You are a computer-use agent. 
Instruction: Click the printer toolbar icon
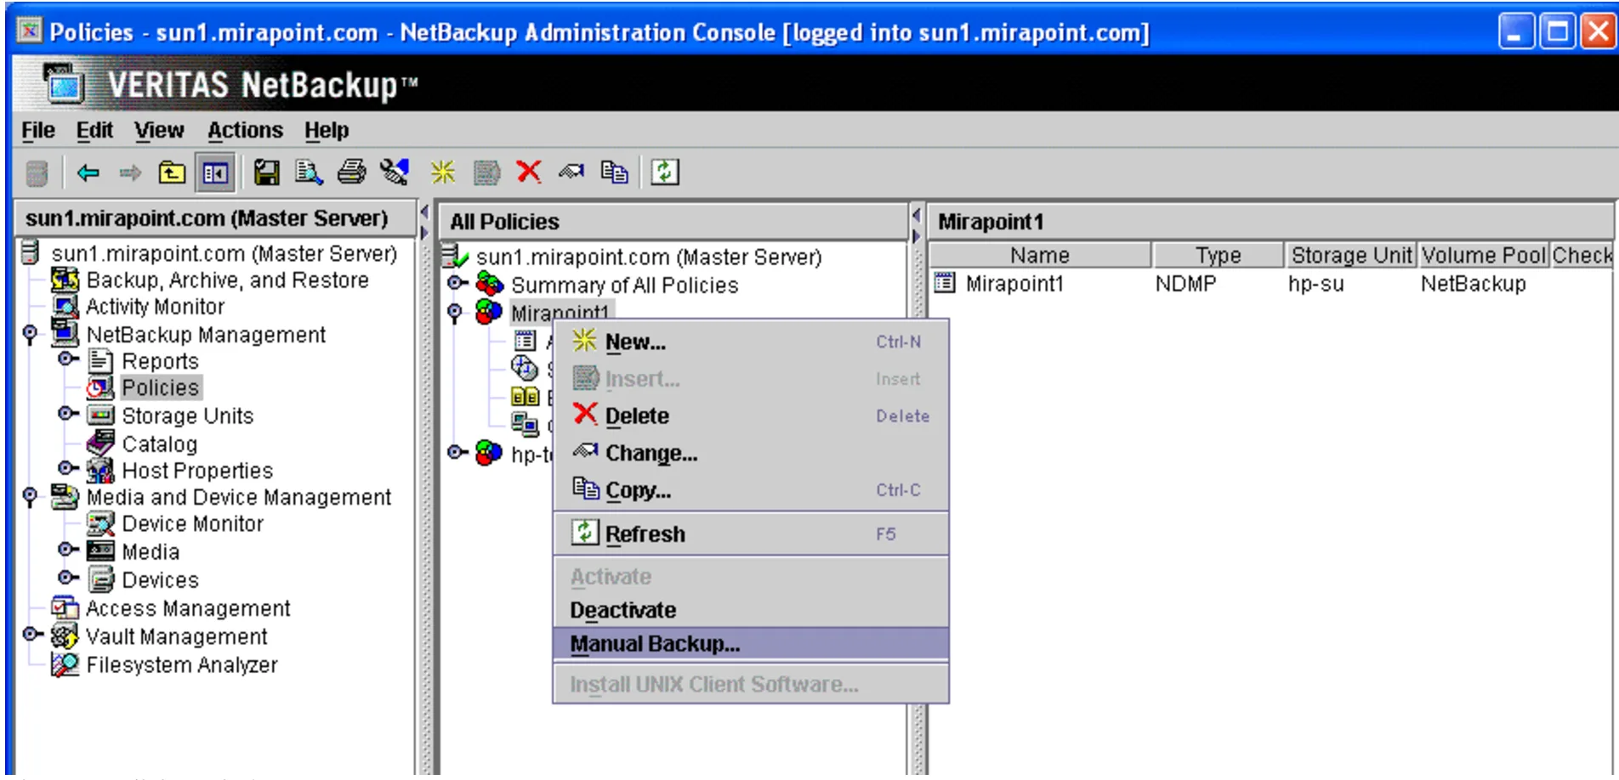pyautogui.click(x=351, y=172)
